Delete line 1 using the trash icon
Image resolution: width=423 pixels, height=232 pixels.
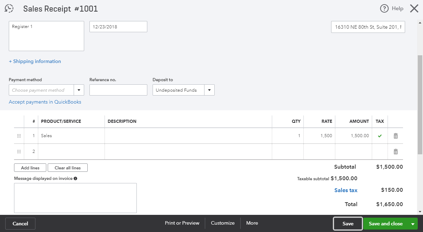(396, 136)
